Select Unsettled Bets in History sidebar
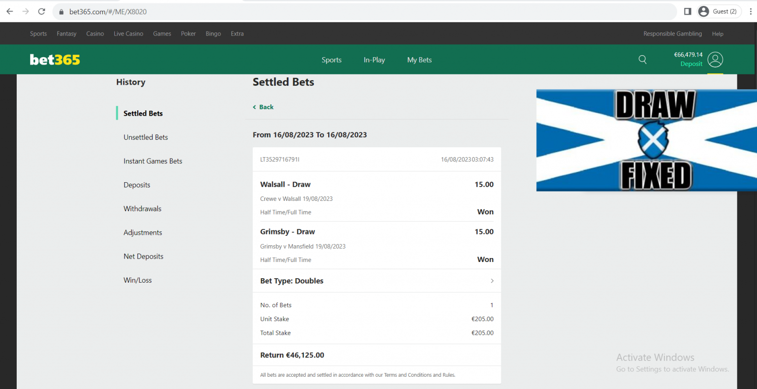This screenshot has height=389, width=757. 145,137
